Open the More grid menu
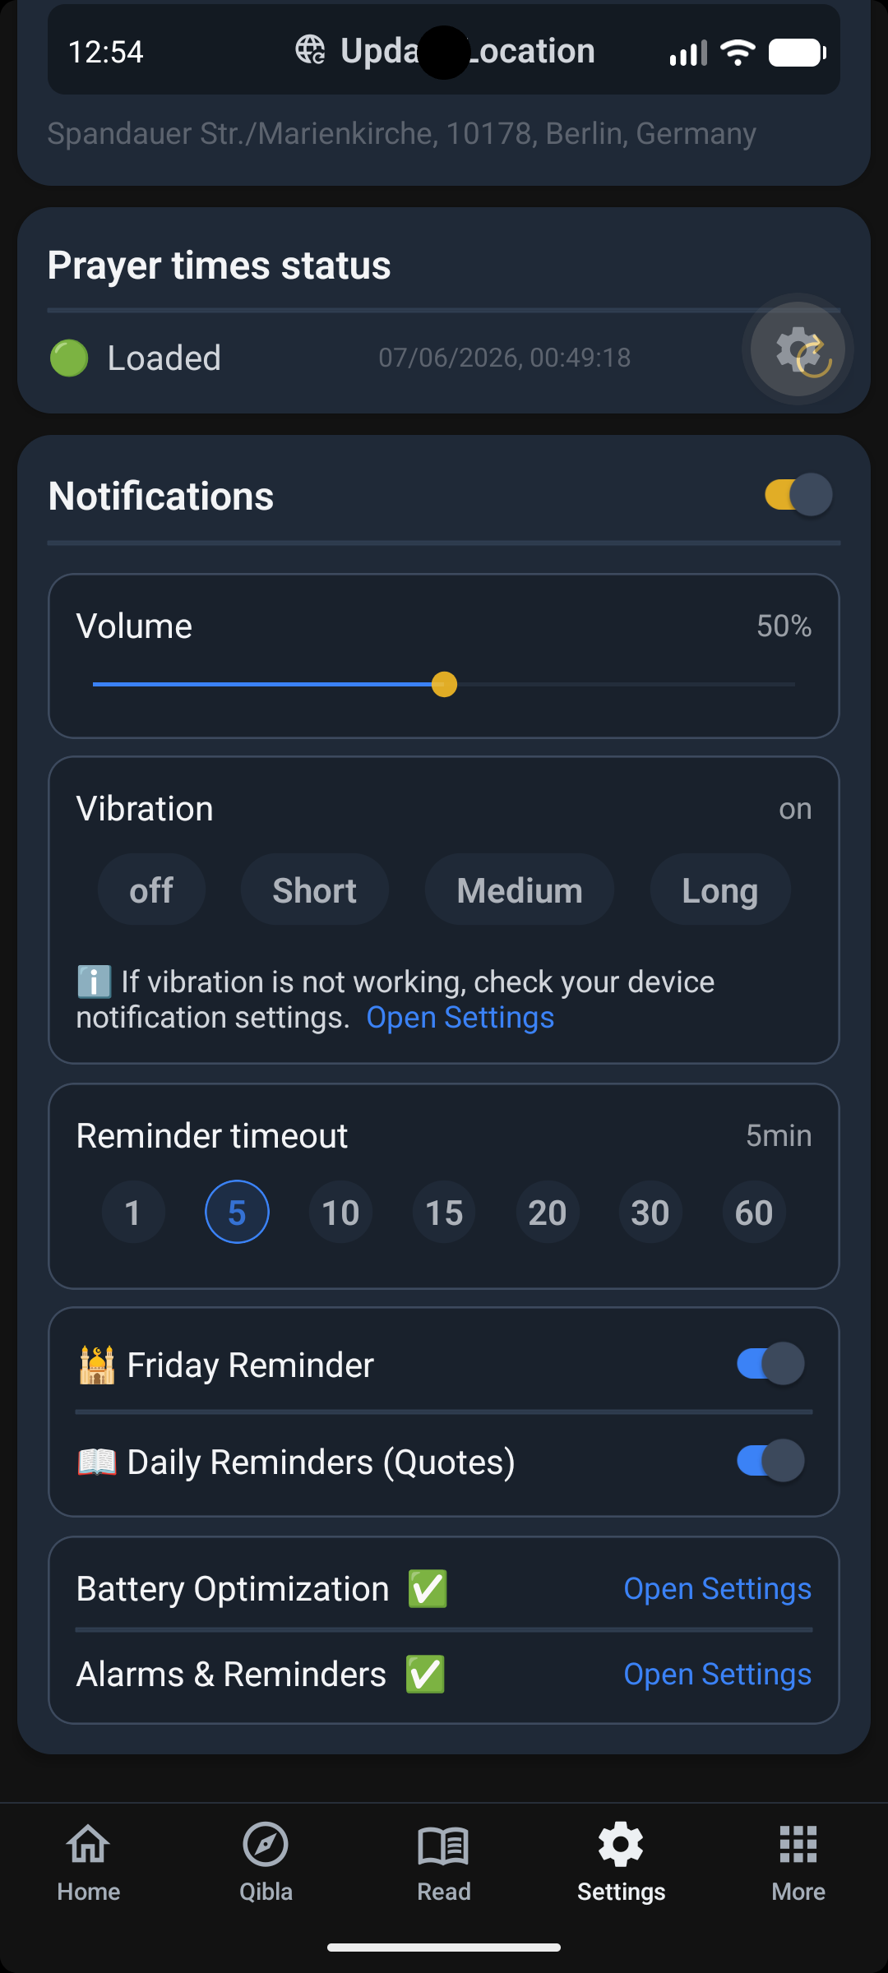 click(x=798, y=1862)
